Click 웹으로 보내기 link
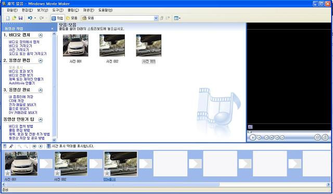Screen dimensions: 333x194 click(19, 109)
